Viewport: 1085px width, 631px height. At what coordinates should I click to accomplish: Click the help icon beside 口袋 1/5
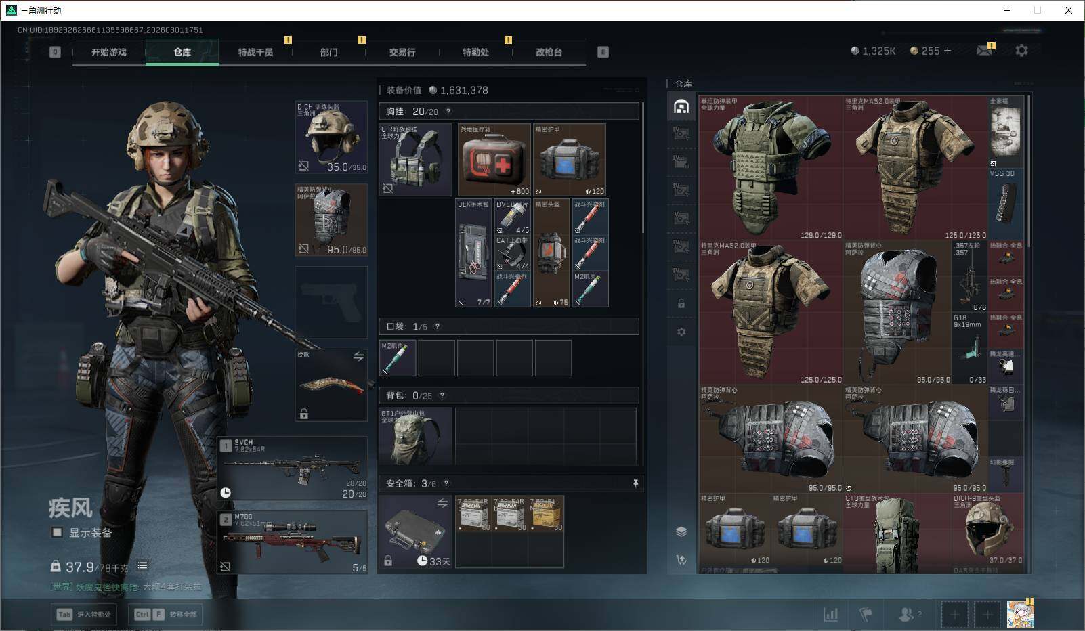point(438,326)
